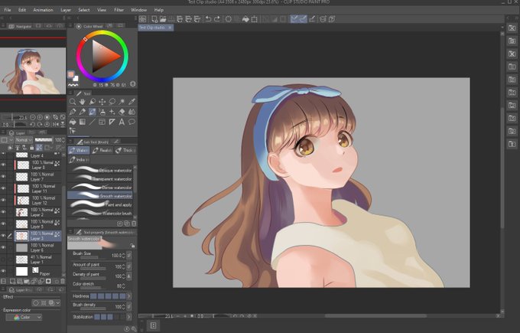Pick the Eyedropper tool
Screen dimensions: 520x333
pyautogui.click(x=132, y=102)
